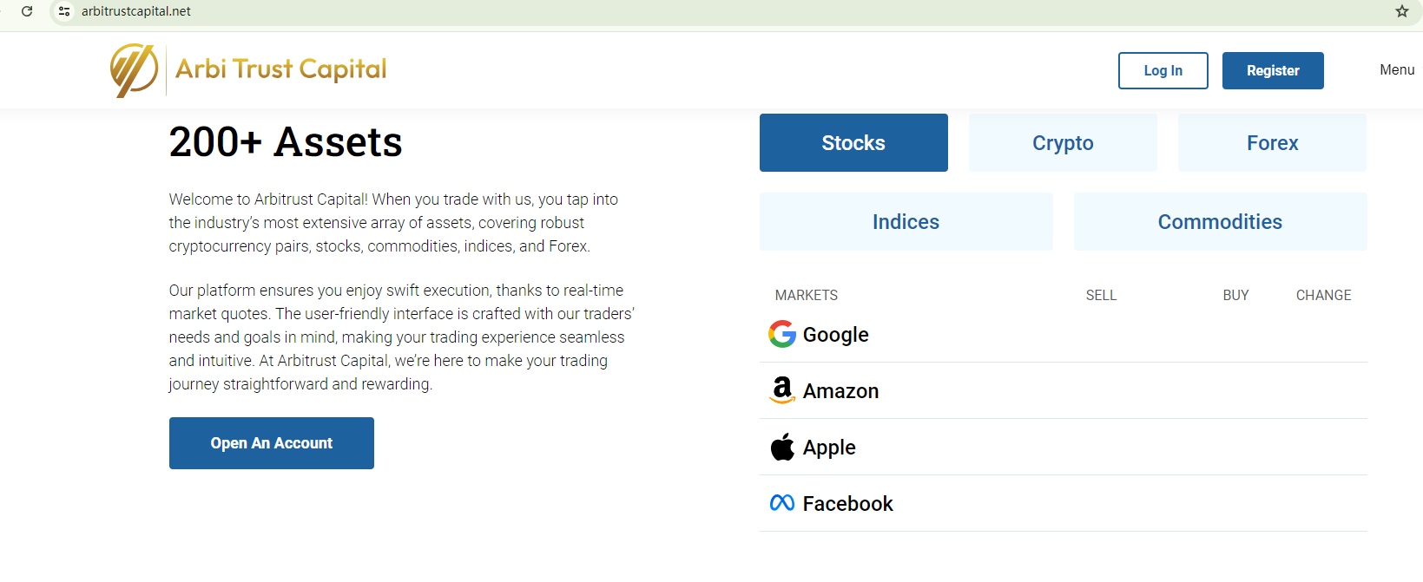Click the Open An Account button

(271, 443)
